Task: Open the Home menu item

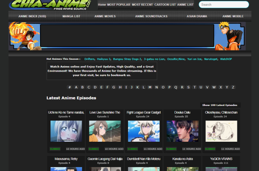Action: point(102,5)
